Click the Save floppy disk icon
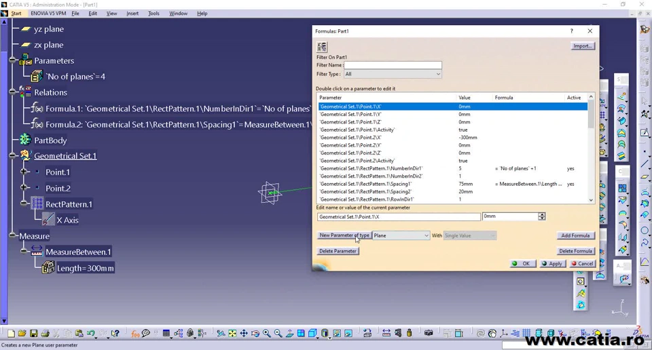652x350 pixels. coord(34,333)
